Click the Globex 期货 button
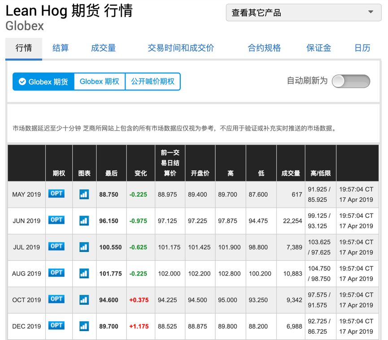The height and width of the screenshot is (340, 388). pos(43,81)
